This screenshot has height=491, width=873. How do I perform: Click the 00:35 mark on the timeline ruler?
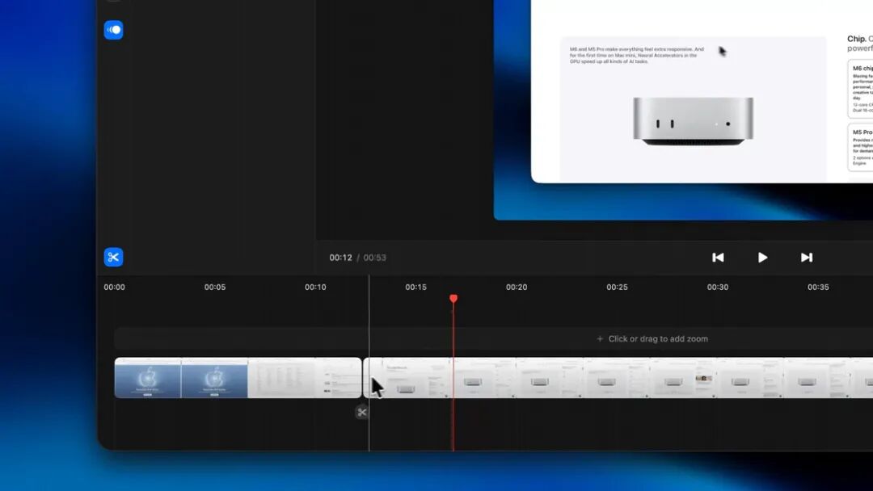click(818, 287)
